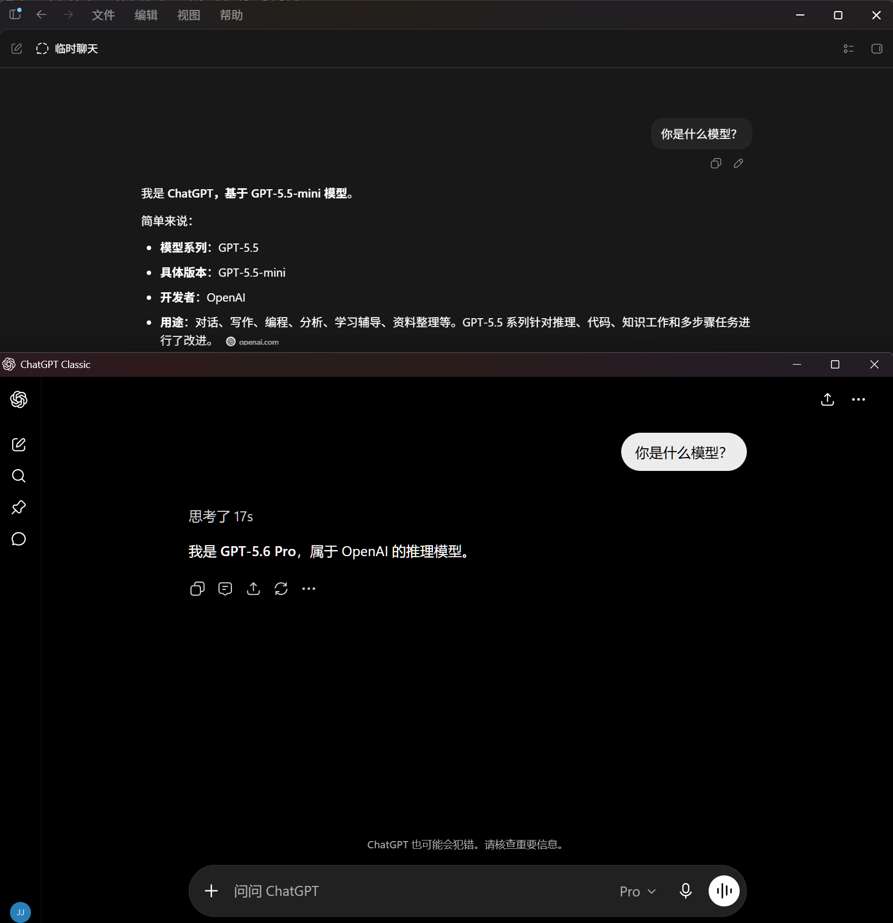Start a new chat via the pencil icon beside 临时聊天
893x923 pixels.
pos(17,49)
